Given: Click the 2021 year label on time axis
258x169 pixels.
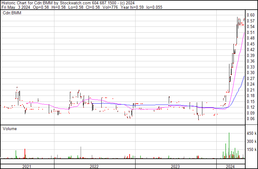Looking at the screenshot, I should pos(27,167).
